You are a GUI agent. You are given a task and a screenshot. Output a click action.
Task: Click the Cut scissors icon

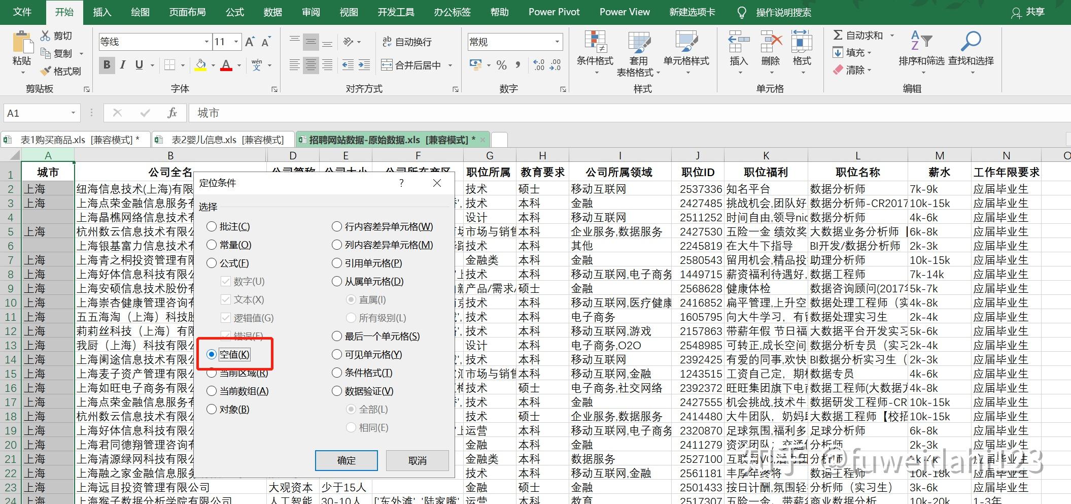46,36
